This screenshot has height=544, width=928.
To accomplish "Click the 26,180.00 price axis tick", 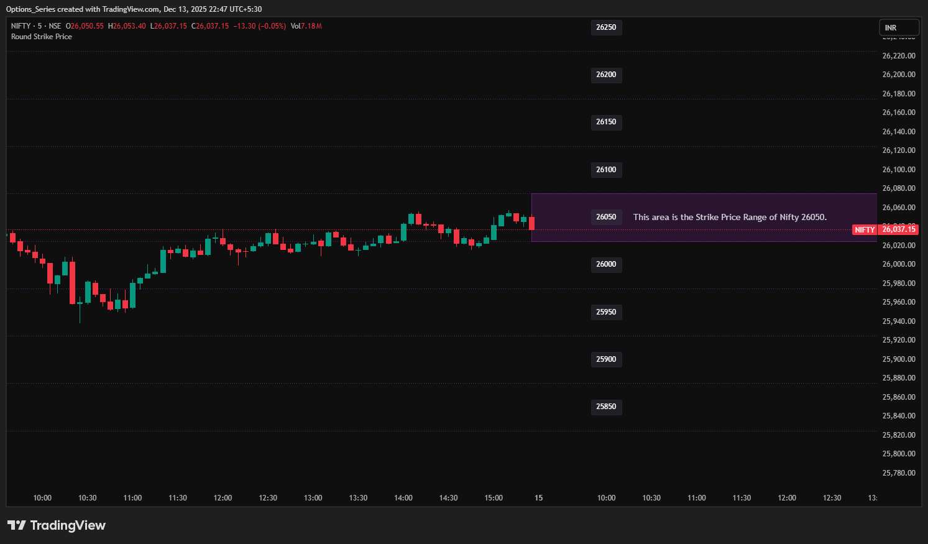I will coord(899,94).
